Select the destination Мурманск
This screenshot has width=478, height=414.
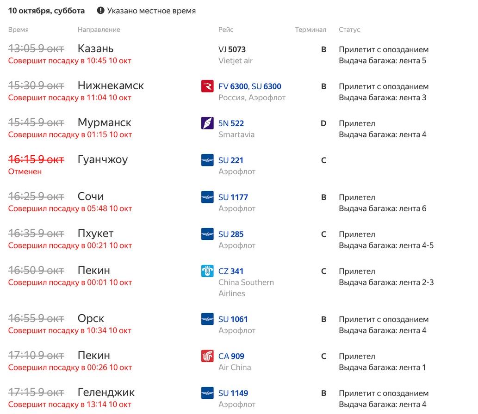[x=104, y=123]
